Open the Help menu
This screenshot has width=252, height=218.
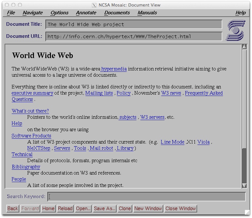[241, 13]
